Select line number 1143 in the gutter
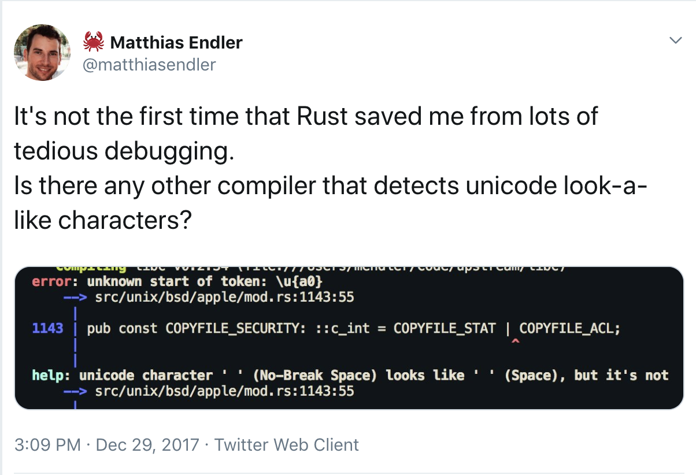 point(47,329)
